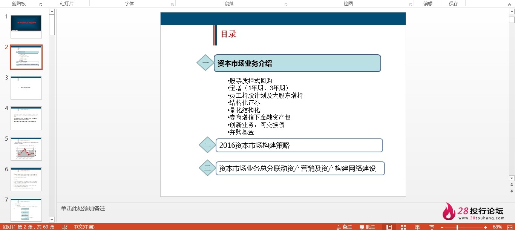Select slide 2 thumbnail
Screen dimensions: 515x230
pyautogui.click(x=26, y=57)
